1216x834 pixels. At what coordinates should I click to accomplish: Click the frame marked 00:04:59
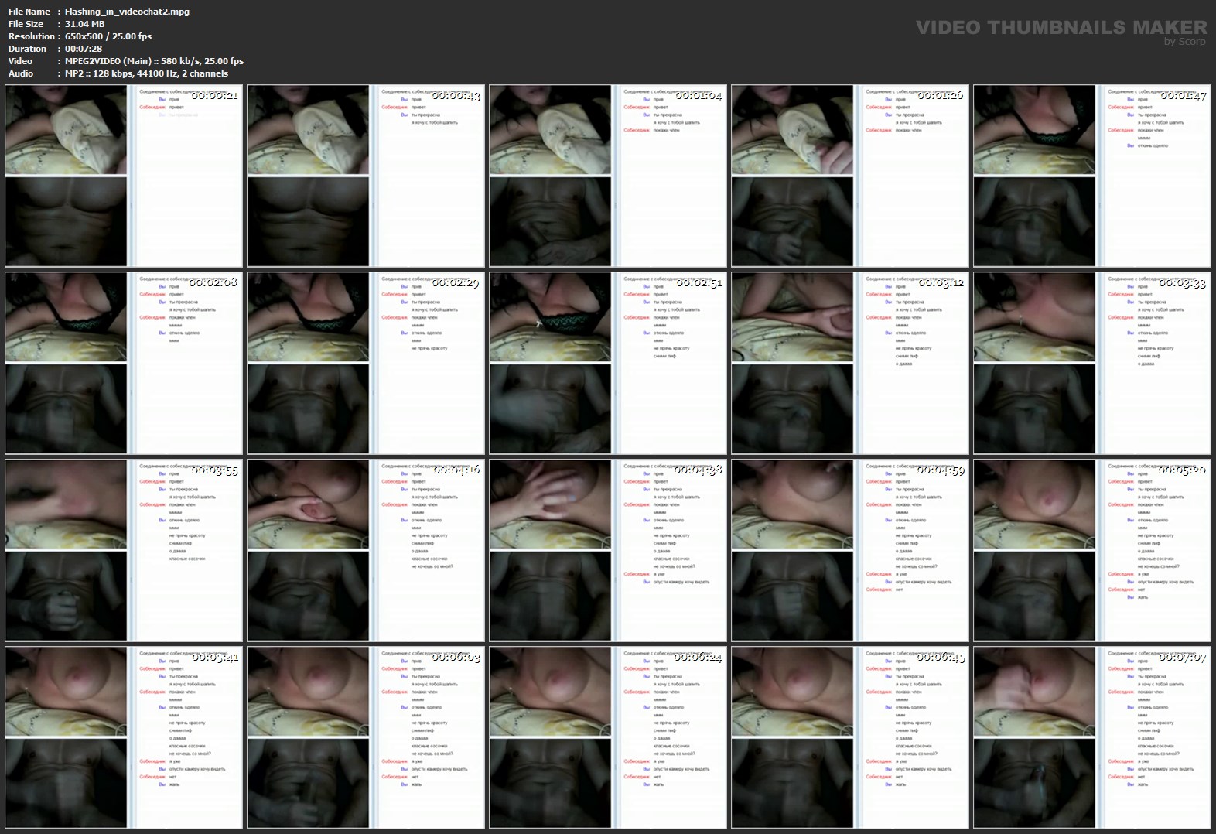[x=850, y=550]
